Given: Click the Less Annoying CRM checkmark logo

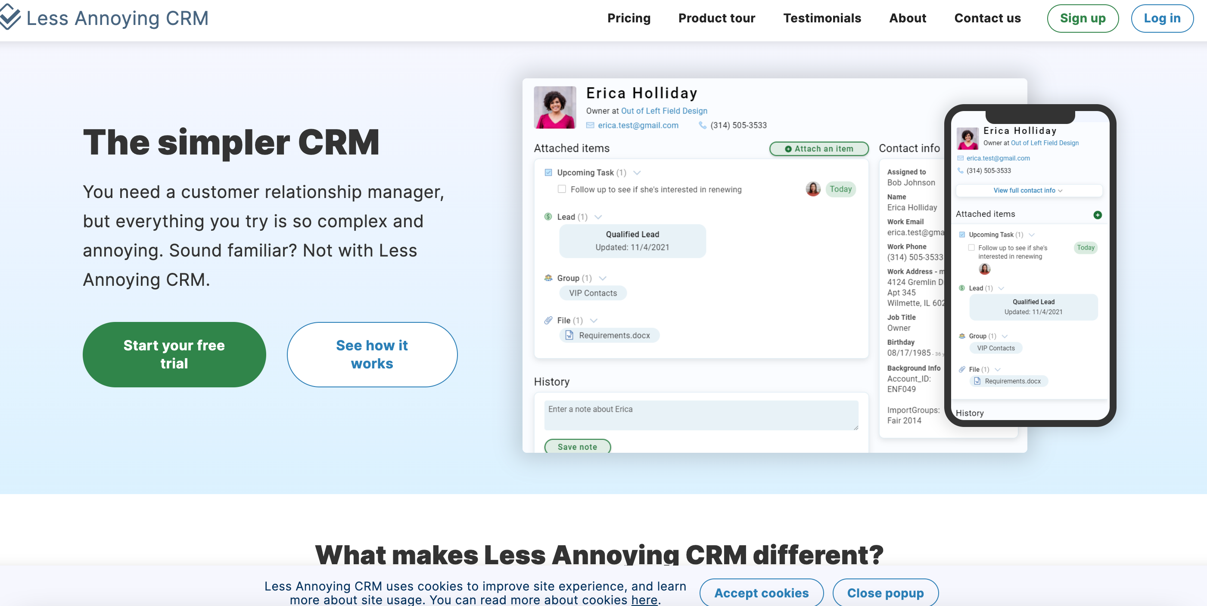Looking at the screenshot, I should (x=9, y=17).
